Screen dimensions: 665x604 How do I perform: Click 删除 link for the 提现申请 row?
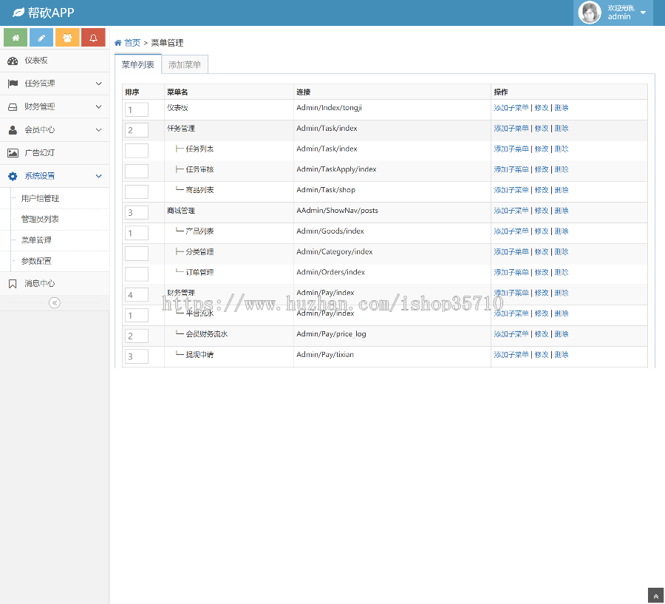point(562,355)
